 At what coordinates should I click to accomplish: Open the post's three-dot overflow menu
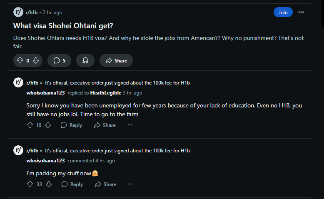point(301,12)
